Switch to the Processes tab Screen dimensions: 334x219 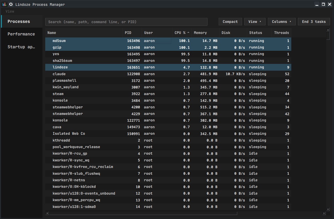point(22,21)
